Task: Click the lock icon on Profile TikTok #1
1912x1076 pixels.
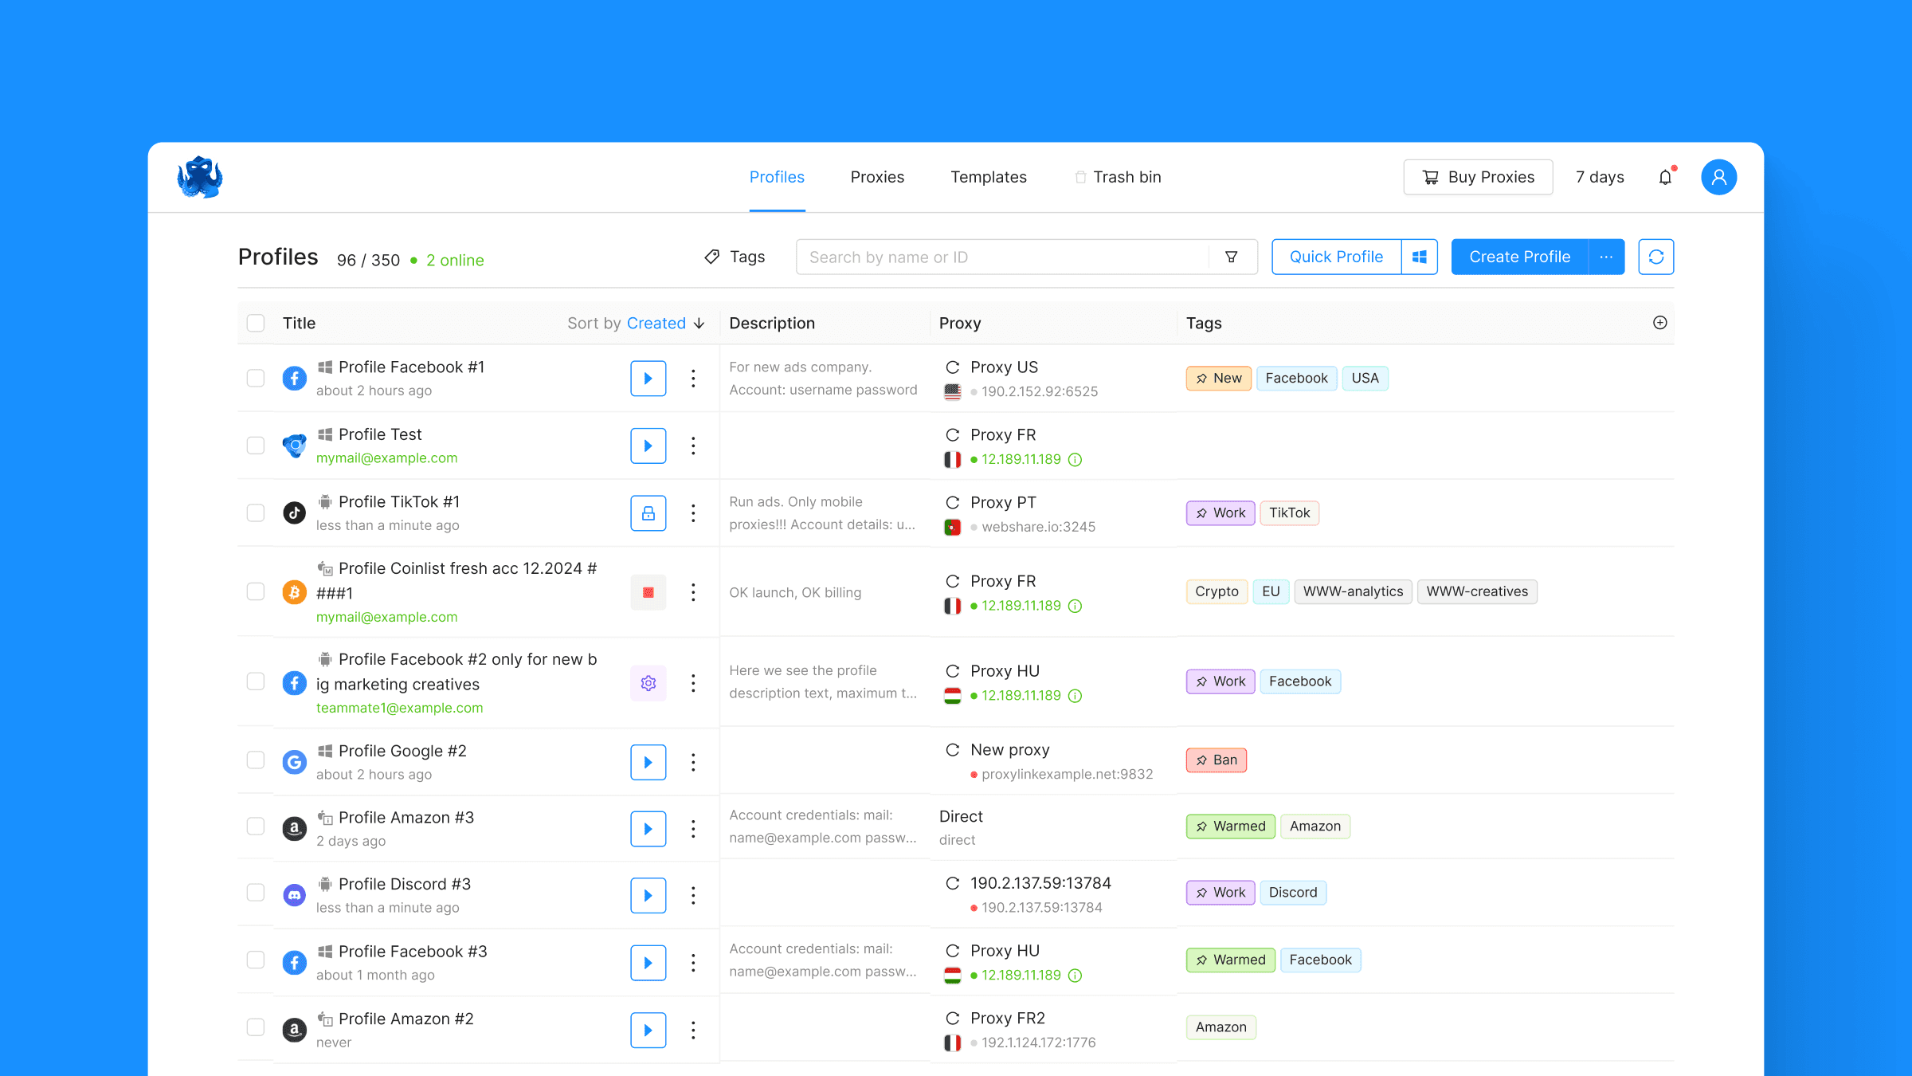Action: (648, 512)
